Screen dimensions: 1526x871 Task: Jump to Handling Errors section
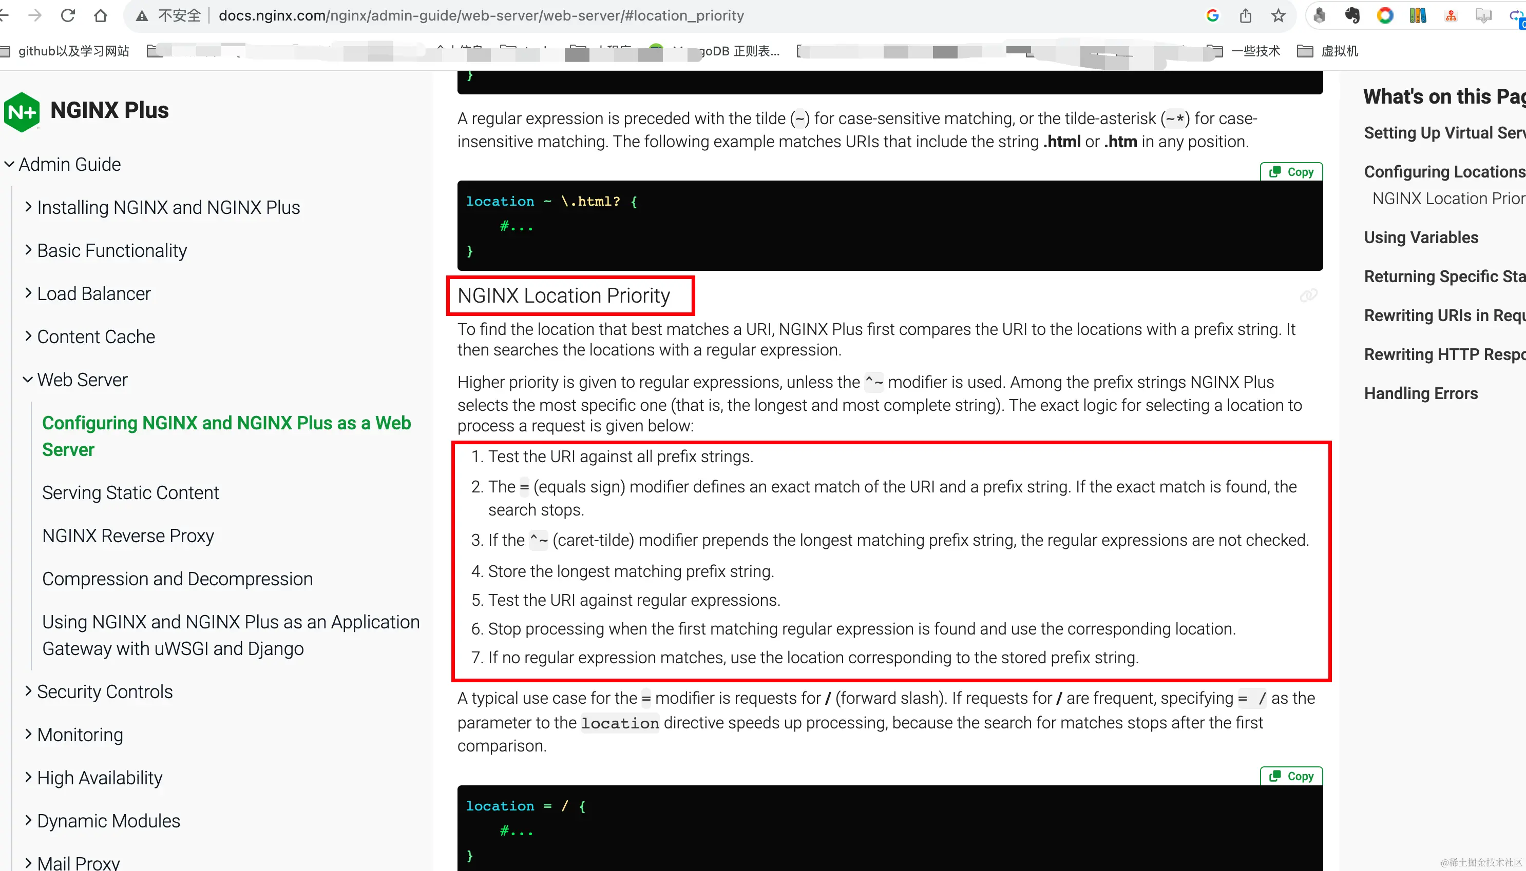(1421, 393)
